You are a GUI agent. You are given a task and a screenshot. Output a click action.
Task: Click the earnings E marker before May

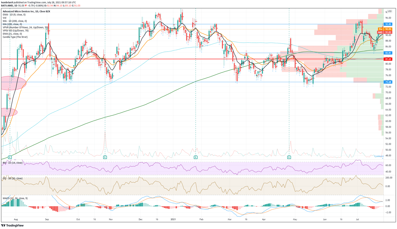tap(289, 157)
